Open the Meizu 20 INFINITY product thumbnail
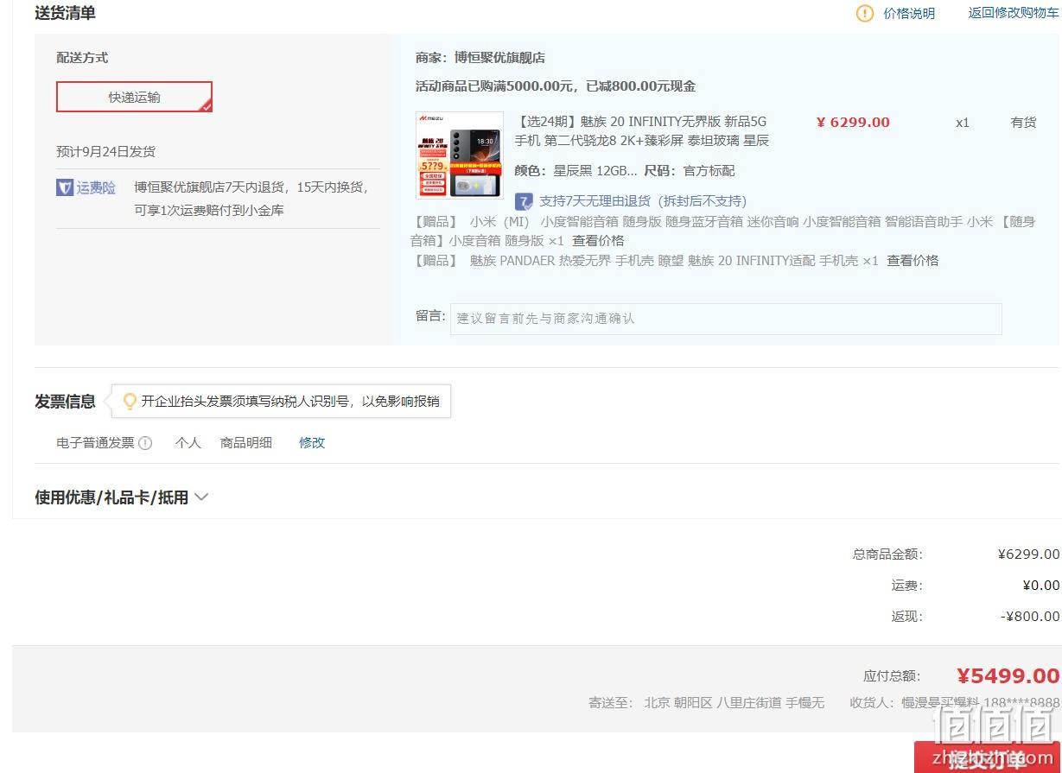The height and width of the screenshot is (773, 1062). pos(460,155)
